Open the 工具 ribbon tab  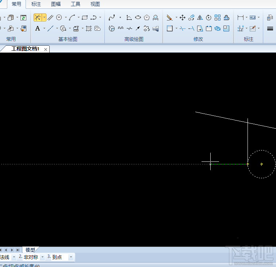point(76,4)
